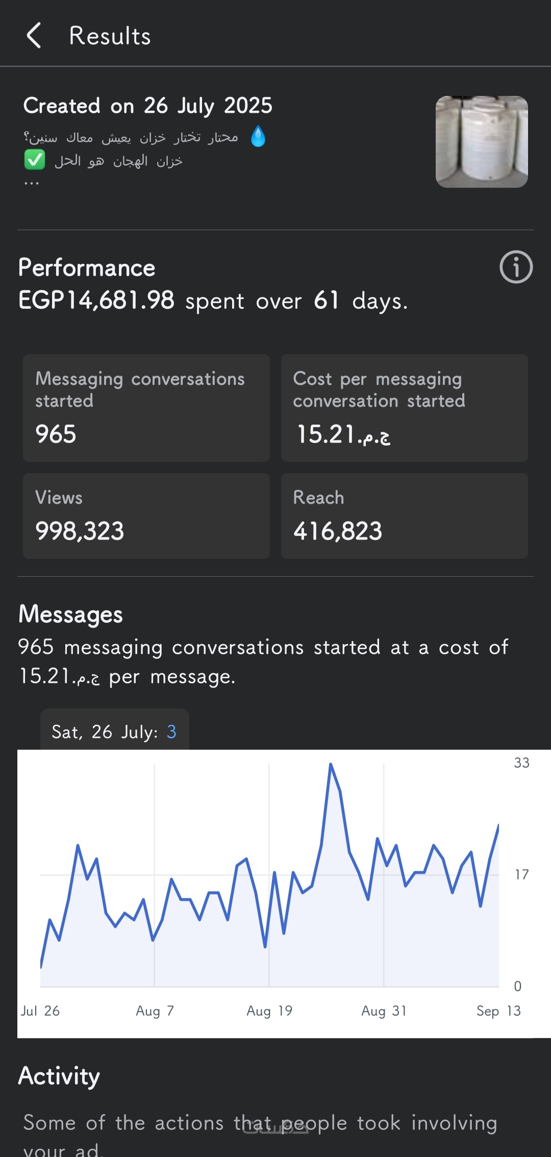
Task: Tap the Sat, 26 July chart tooltip
Action: 114,731
